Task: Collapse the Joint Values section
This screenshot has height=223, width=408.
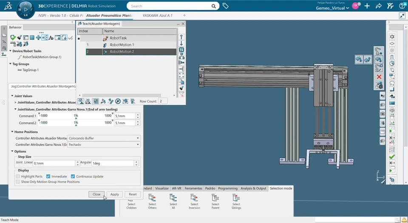Action: pos(12,96)
